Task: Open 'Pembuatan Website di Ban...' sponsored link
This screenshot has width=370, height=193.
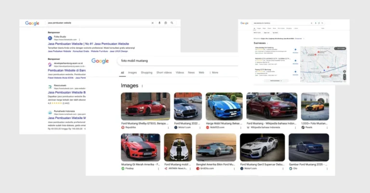Action: [67, 70]
